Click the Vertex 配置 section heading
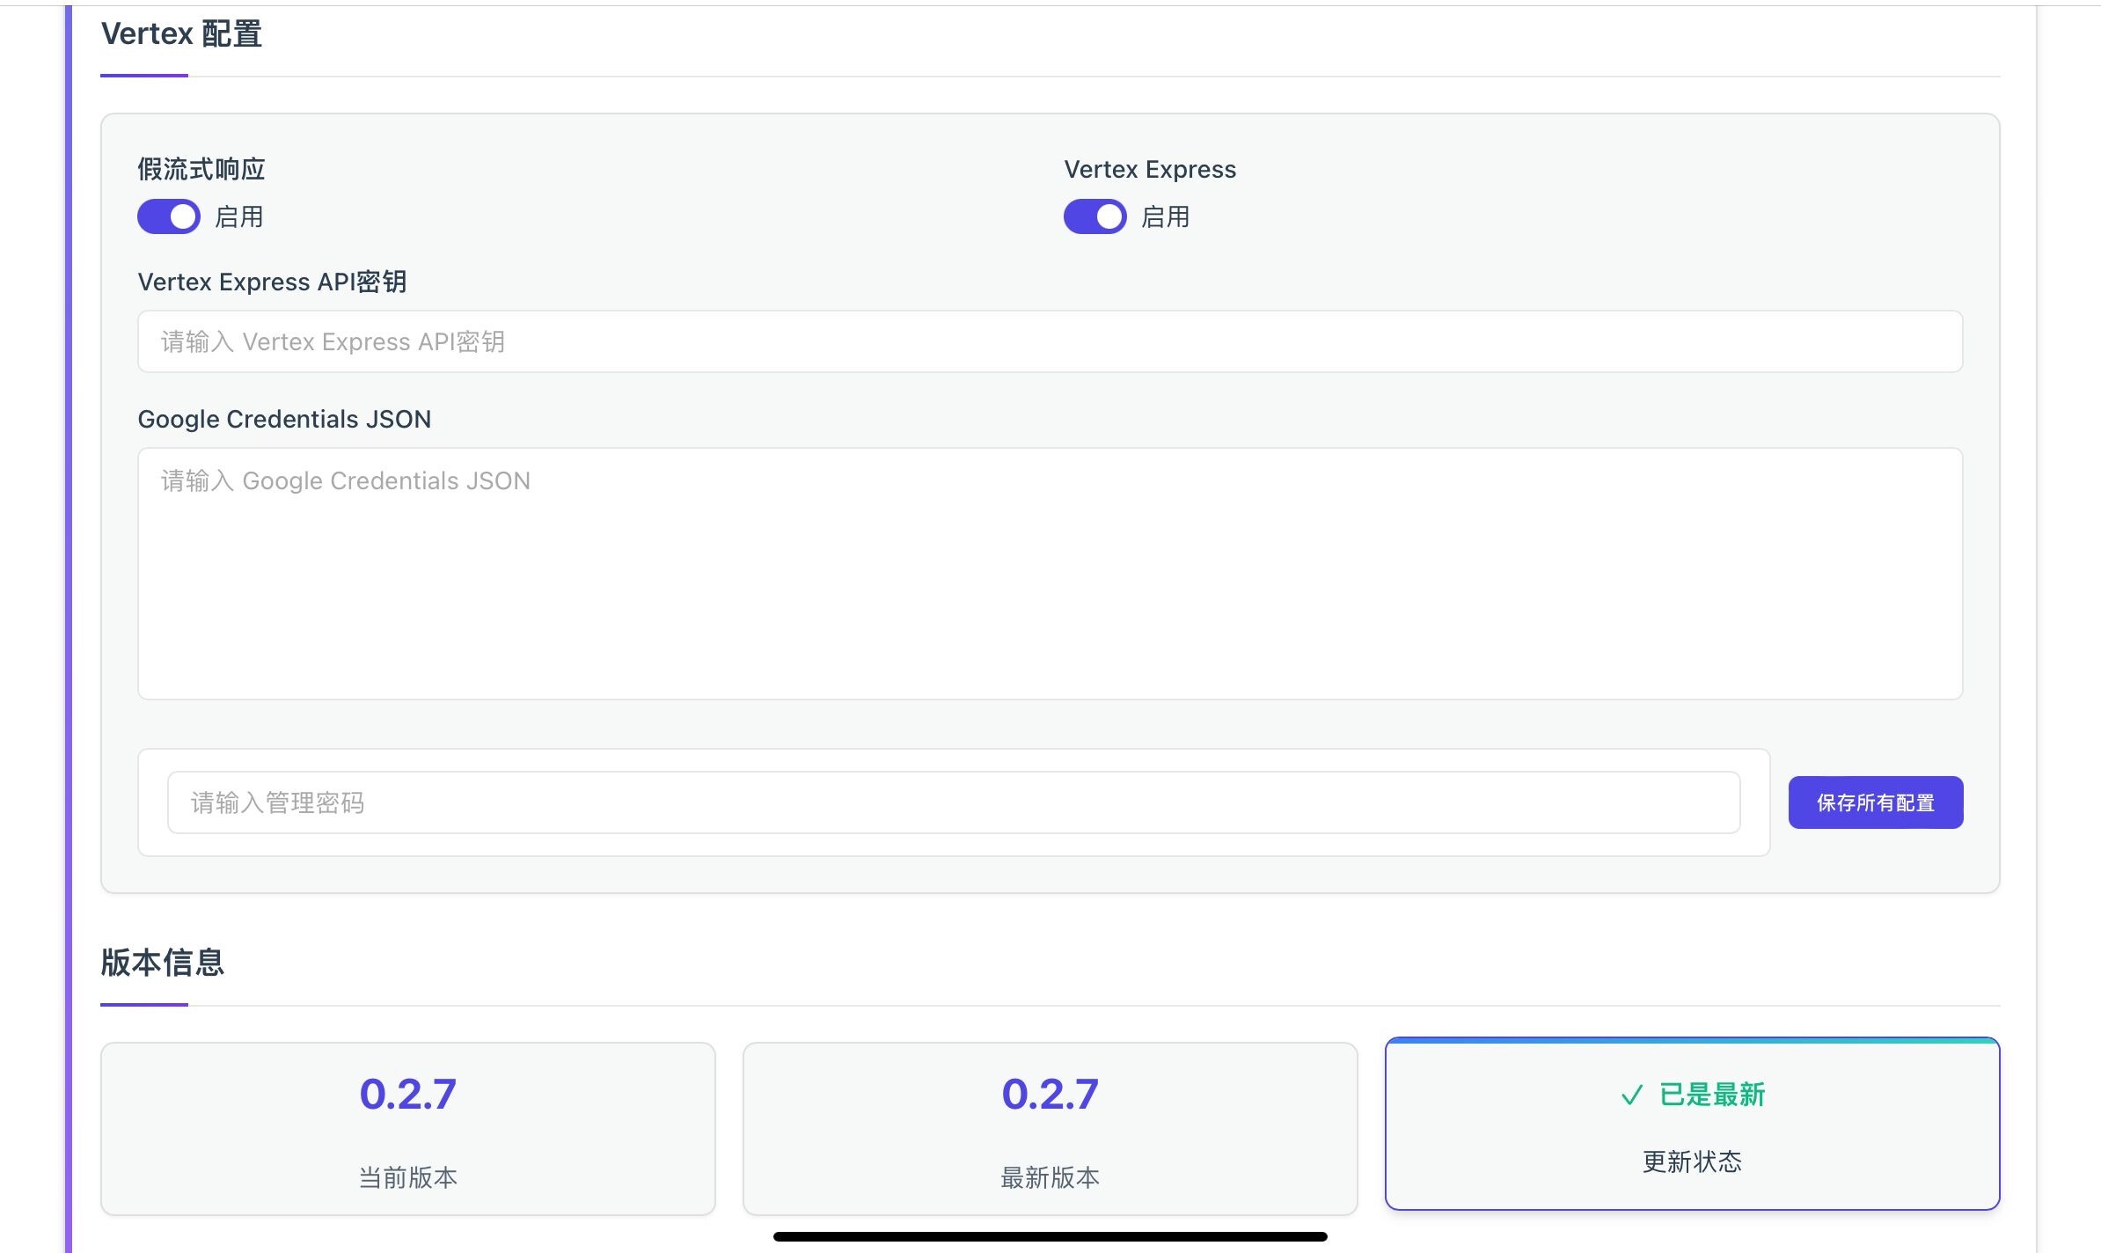This screenshot has height=1253, width=2101. coord(181,34)
